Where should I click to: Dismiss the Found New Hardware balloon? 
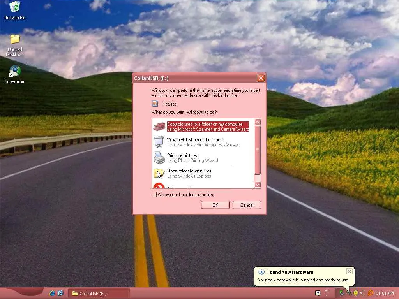point(350,271)
